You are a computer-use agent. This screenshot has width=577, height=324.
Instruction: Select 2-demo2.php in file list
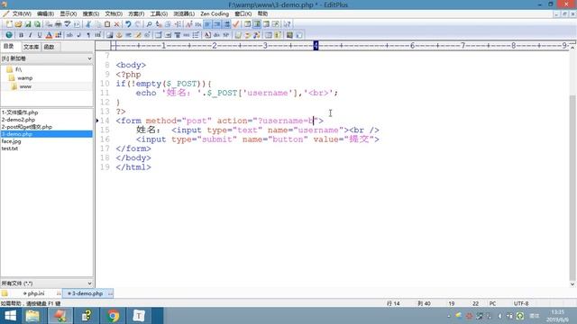click(18, 120)
